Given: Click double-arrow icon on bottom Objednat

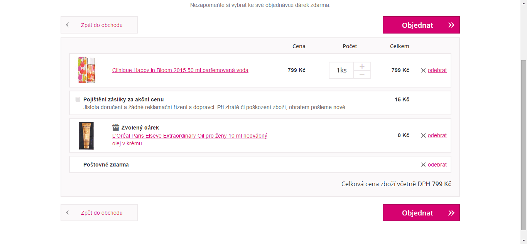Looking at the screenshot, I should coord(451,213).
